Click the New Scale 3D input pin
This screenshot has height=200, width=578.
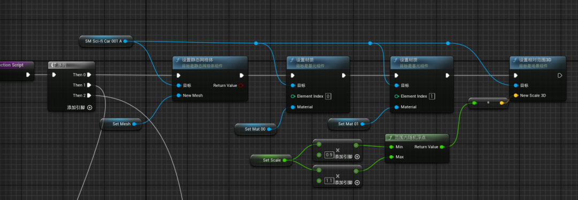click(516, 95)
